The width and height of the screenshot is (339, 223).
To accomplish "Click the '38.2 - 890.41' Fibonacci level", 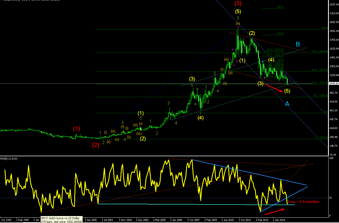I will (321, 95).
